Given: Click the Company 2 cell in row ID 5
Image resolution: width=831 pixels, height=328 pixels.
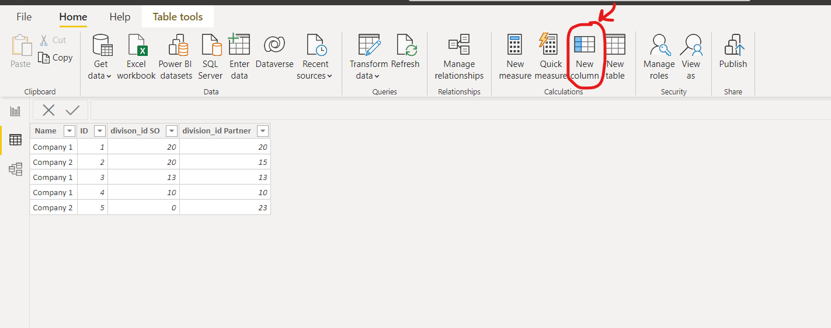Looking at the screenshot, I should coord(54,207).
